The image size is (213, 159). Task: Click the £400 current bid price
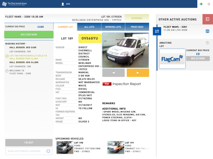40,27
